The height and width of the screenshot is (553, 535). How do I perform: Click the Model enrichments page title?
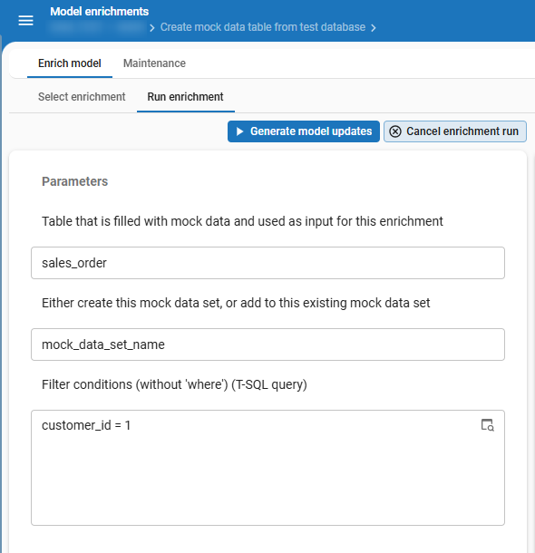coord(100,11)
